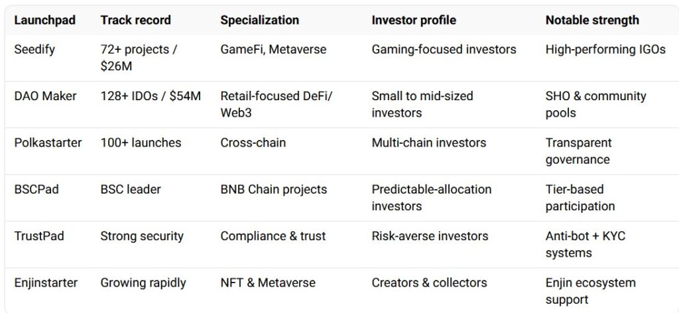Click the Launchpad column header
The height and width of the screenshot is (313, 679).
pyautogui.click(x=43, y=20)
